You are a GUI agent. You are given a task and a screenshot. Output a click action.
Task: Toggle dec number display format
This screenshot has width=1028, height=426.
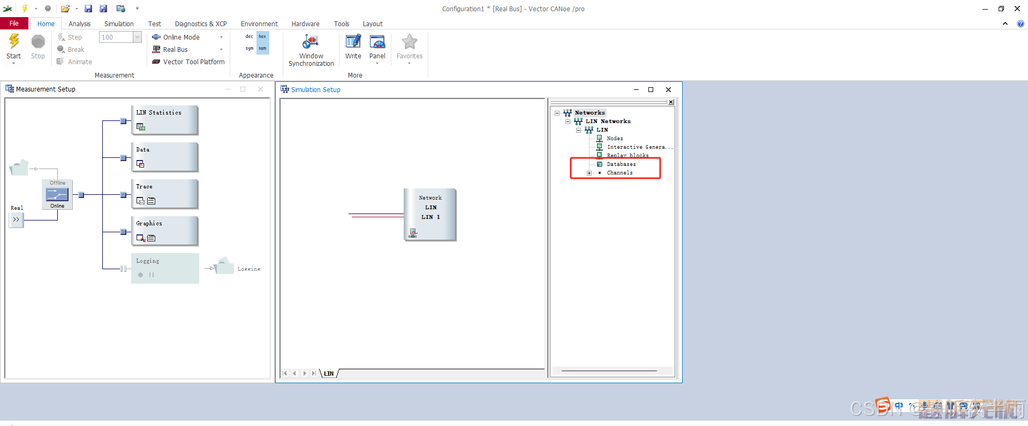(x=249, y=36)
